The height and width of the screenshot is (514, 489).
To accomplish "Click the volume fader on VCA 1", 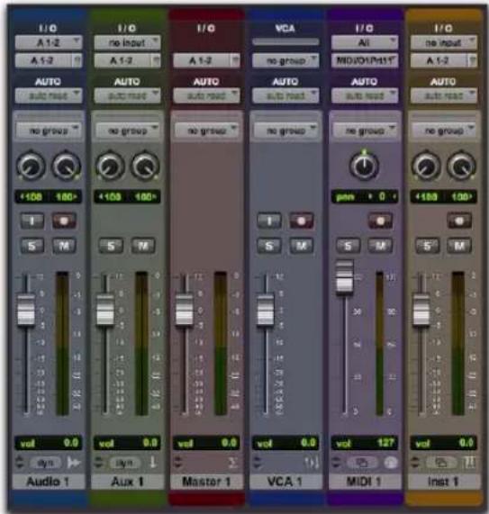I will point(266,310).
